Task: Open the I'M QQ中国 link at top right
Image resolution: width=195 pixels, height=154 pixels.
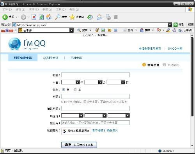Action: 175,48
